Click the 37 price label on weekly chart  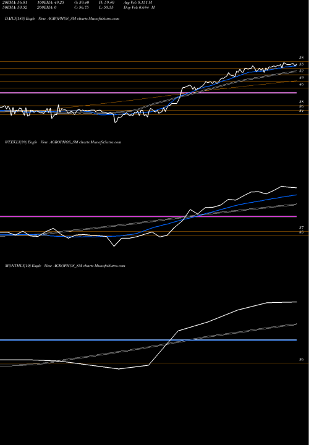coord(301,227)
